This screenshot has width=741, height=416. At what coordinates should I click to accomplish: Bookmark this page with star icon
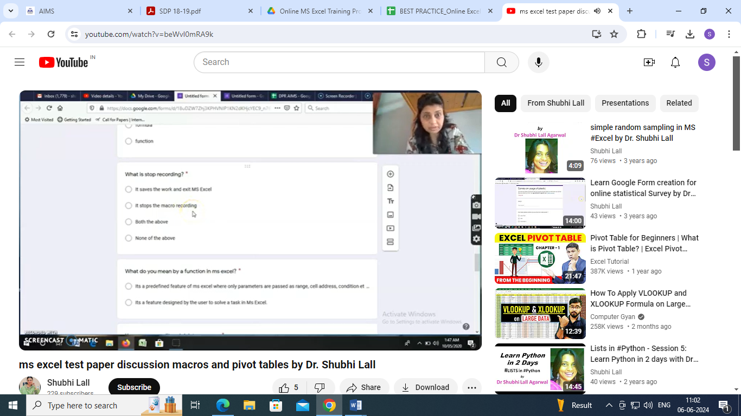point(614,34)
